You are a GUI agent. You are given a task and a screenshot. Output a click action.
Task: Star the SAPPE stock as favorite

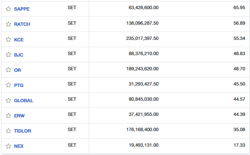[8, 9]
